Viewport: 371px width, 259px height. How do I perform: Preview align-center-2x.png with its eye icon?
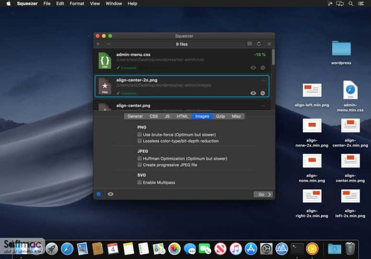tap(253, 93)
